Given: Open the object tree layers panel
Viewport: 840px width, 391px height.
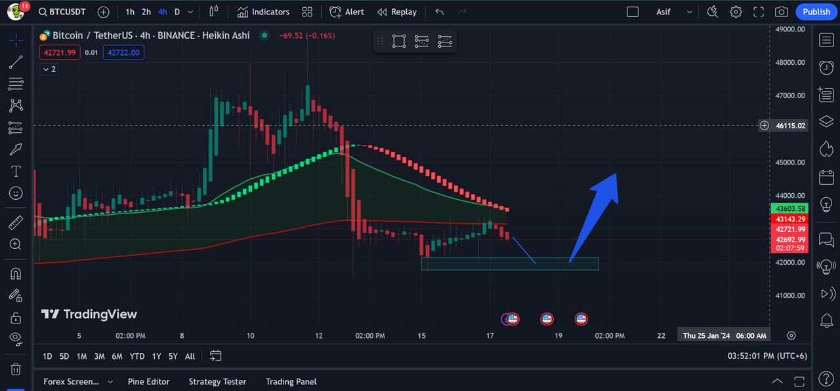Looking at the screenshot, I should pyautogui.click(x=826, y=122).
